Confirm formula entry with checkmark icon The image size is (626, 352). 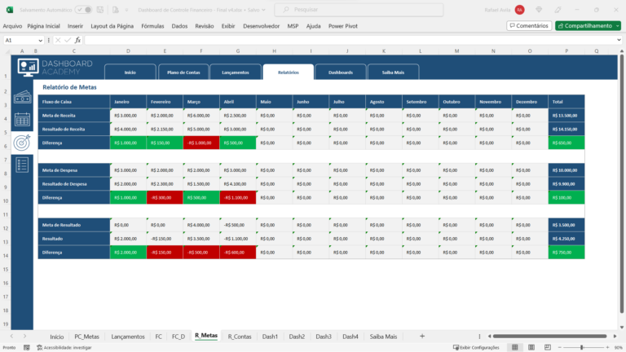click(x=68, y=40)
